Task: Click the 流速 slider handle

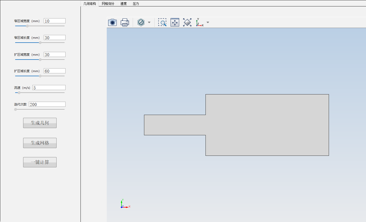Action: (x=19, y=93)
